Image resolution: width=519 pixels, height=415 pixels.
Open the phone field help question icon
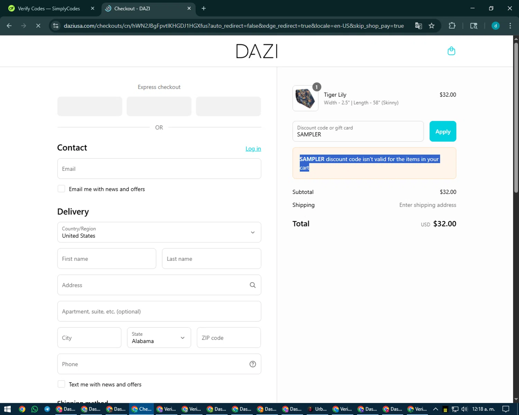coord(253,364)
